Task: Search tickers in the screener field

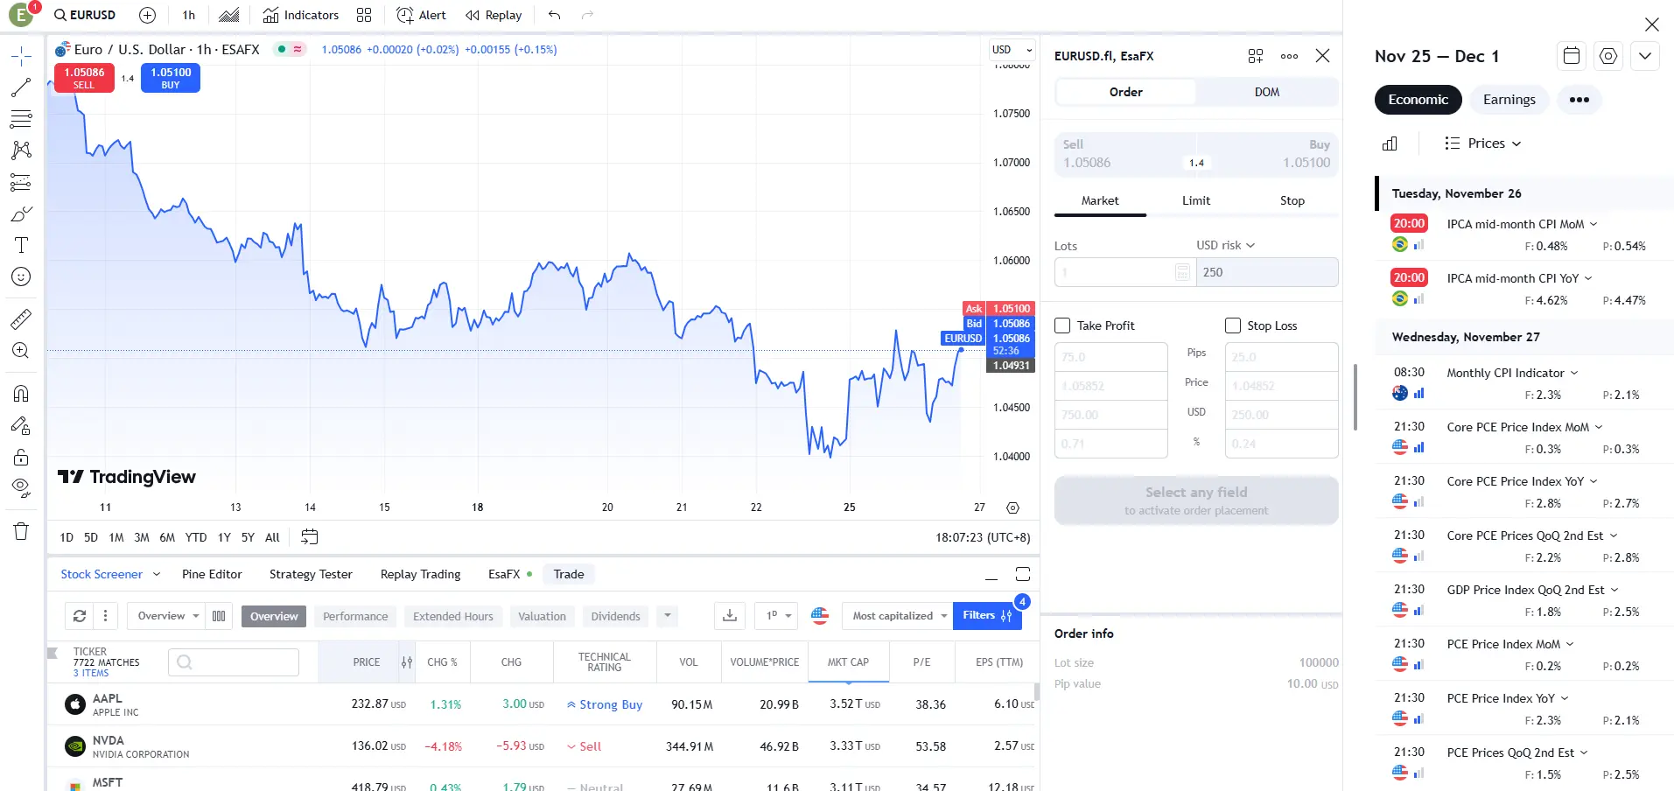Action: [234, 662]
